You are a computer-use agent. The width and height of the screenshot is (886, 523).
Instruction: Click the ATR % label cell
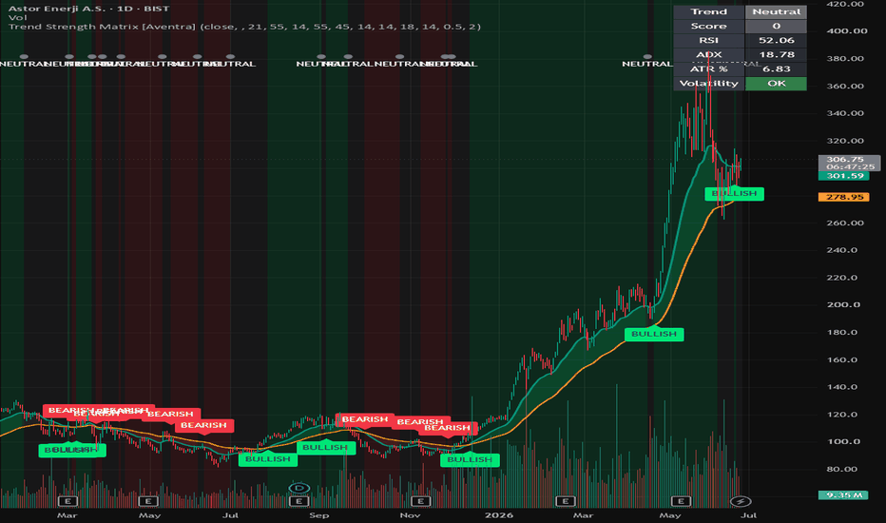[708, 69]
